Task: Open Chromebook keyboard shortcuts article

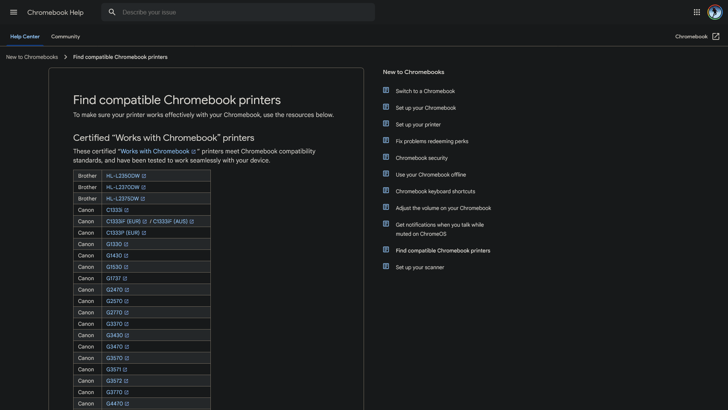Action: 435,191
